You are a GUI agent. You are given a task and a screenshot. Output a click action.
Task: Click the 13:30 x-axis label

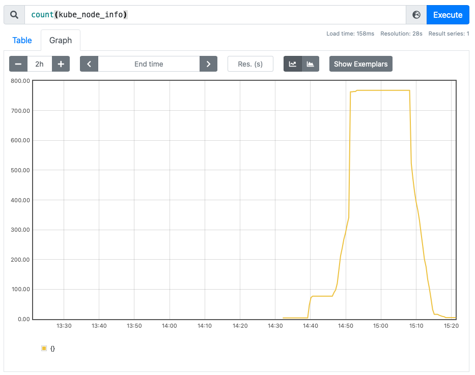(64, 326)
